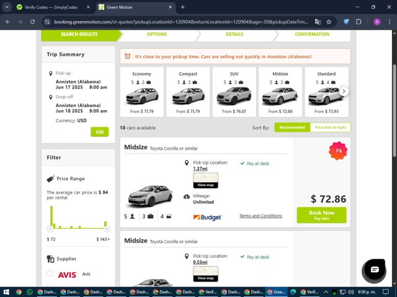Click the '18 cars available' text
The image size is (397, 297).
[138, 128]
